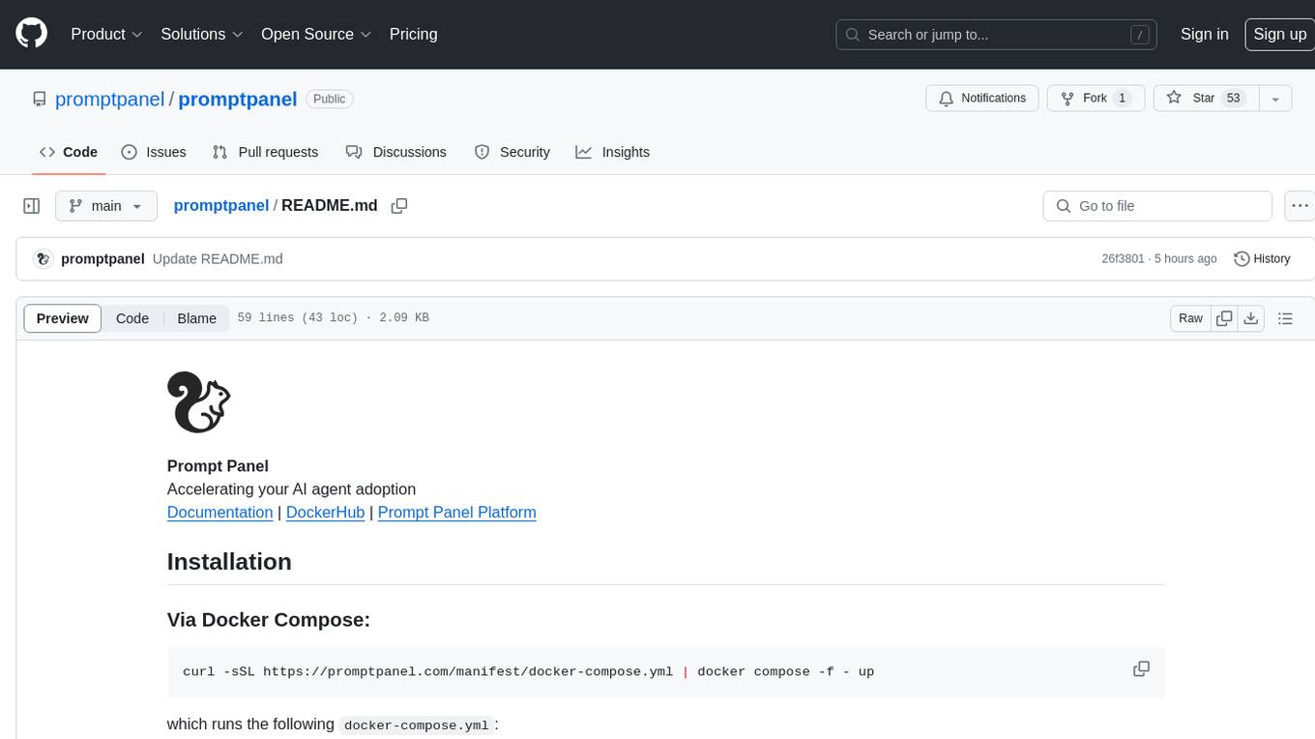The image size is (1315, 739).
Task: Click the squirrel logo image
Action: 198,401
